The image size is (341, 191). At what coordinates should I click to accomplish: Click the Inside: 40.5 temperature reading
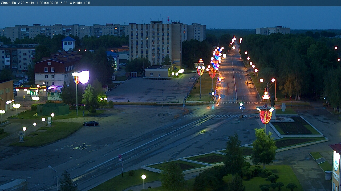[82, 3]
